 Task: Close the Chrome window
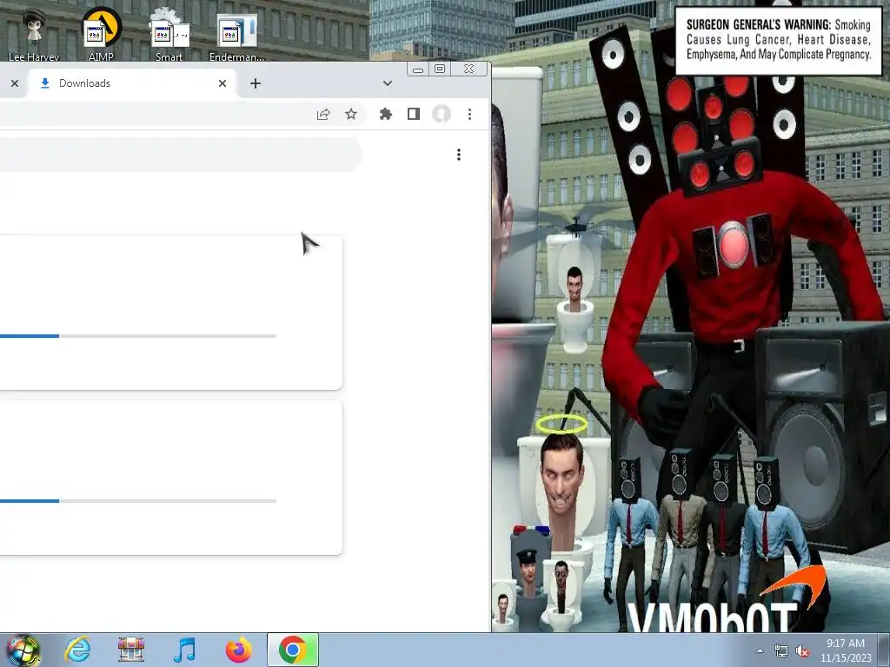(x=468, y=69)
